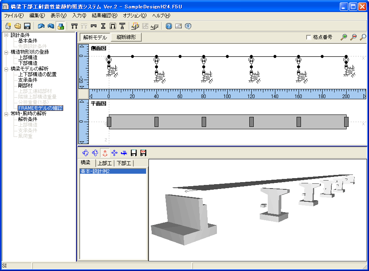Toggle the colored 3D blocks toolbar icon
This screenshot has width=369, height=271.
point(61,26)
